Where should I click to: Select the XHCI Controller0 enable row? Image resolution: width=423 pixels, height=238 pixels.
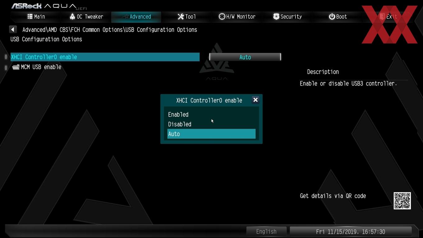[x=105, y=57]
